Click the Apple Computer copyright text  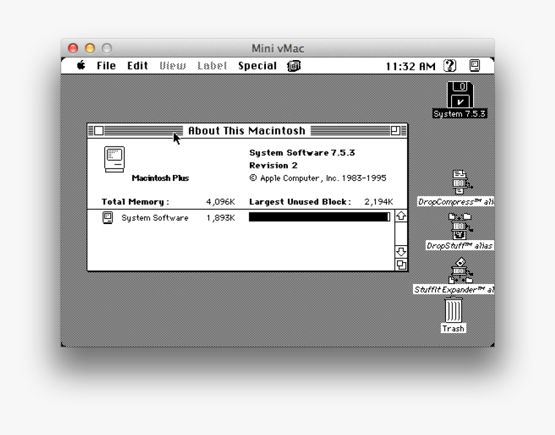(x=318, y=178)
